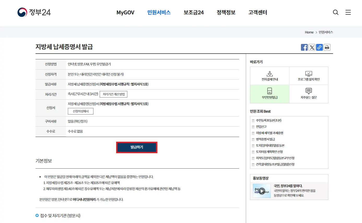The width and height of the screenshot is (362, 223).
Task: Open the 전입신고 service link
Action: (261, 127)
